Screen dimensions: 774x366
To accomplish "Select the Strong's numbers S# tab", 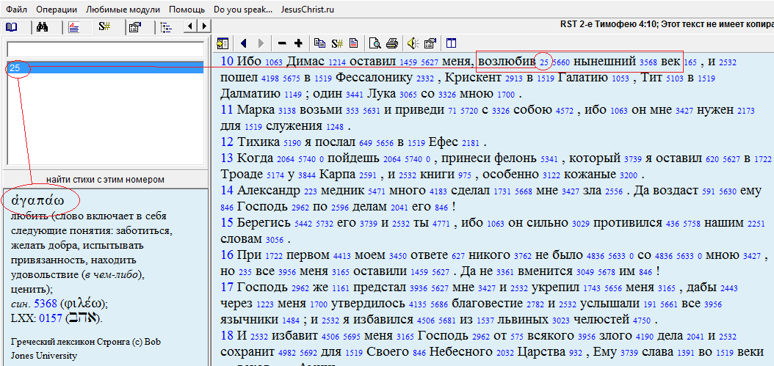I will (104, 27).
